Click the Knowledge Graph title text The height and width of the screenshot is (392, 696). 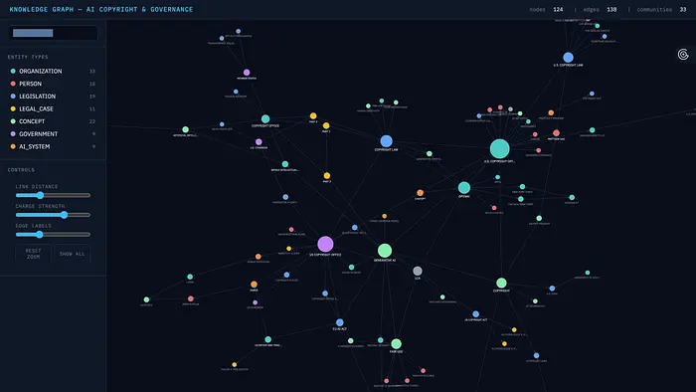(101, 9)
